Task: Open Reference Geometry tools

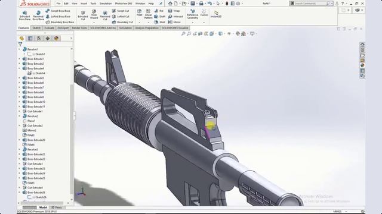Action: click(x=192, y=14)
